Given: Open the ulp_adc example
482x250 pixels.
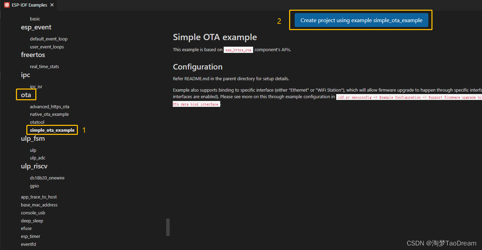Looking at the screenshot, I should click(37, 158).
